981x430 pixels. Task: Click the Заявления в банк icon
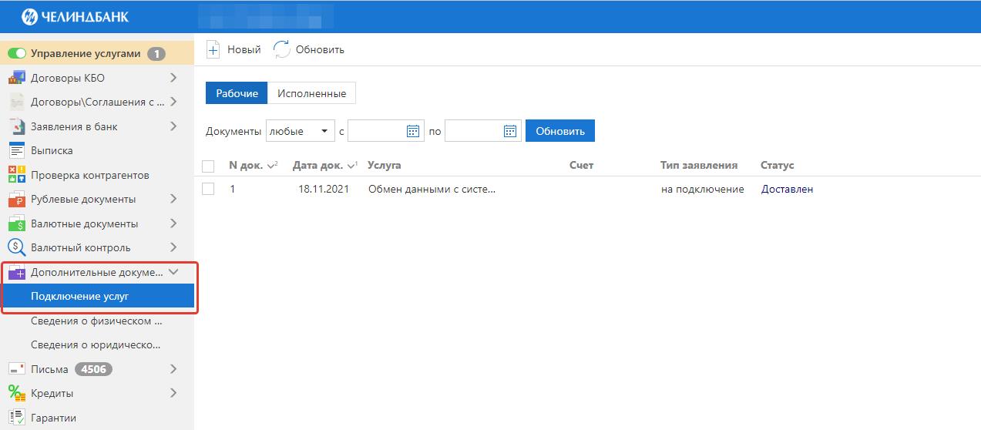pyautogui.click(x=17, y=126)
